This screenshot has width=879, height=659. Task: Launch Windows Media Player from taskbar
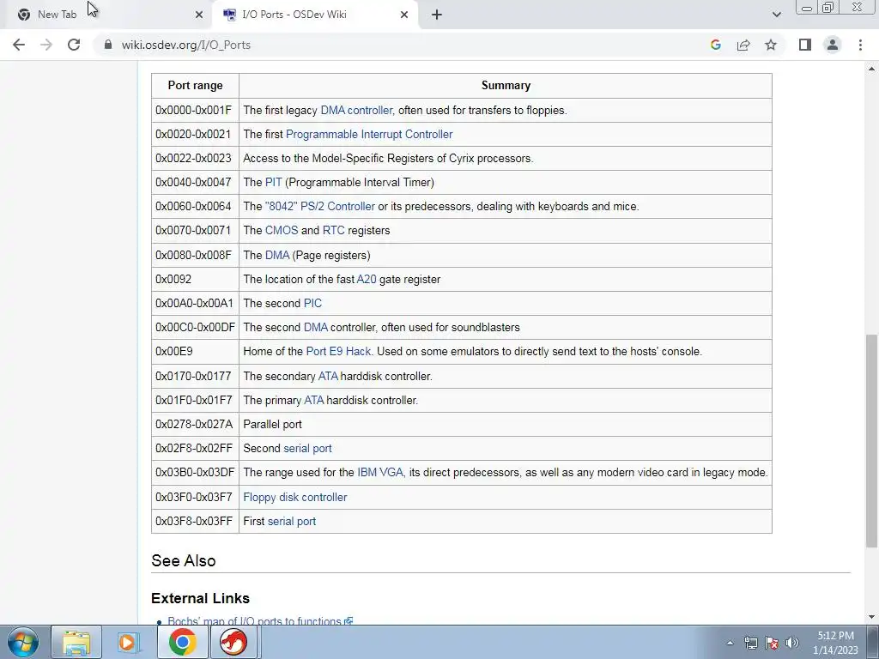point(128,642)
